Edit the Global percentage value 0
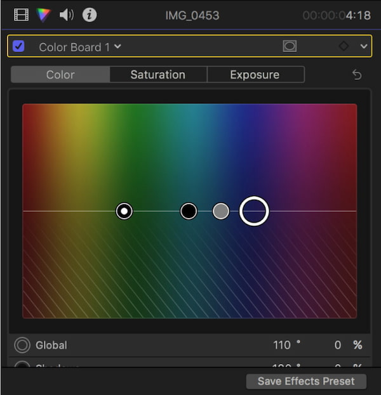This screenshot has height=395, width=381. [x=338, y=345]
